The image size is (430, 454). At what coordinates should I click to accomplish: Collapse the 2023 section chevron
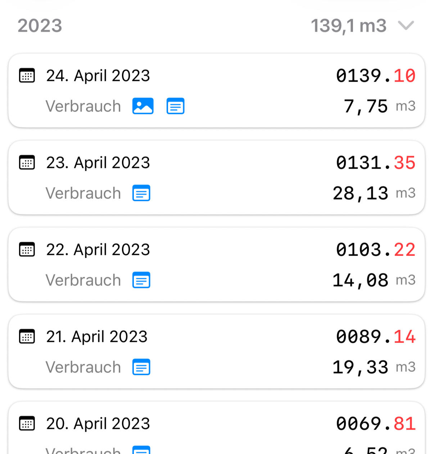(406, 26)
